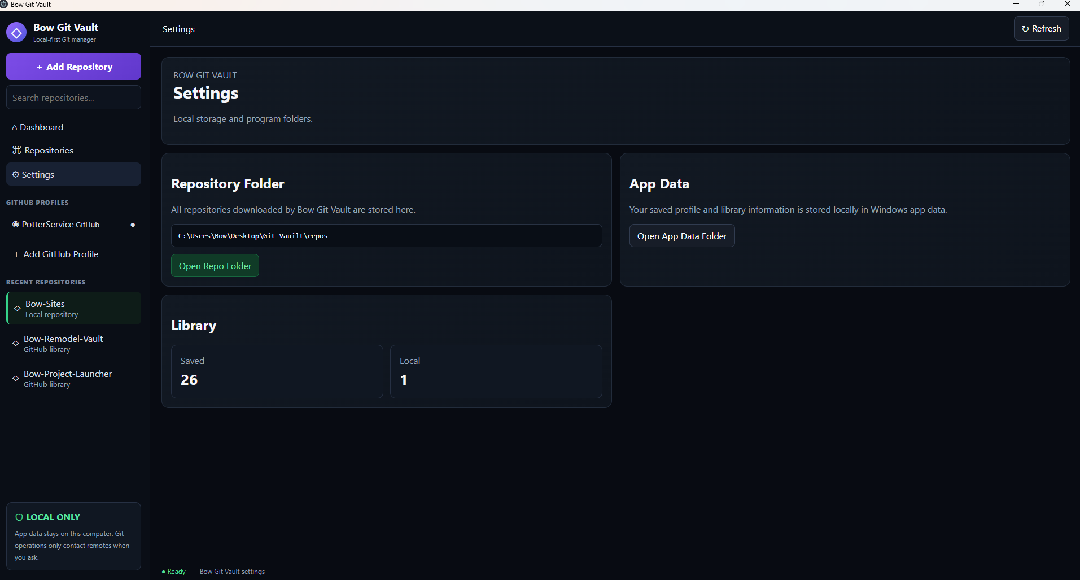Click the Refresh button
The height and width of the screenshot is (580, 1080).
[x=1041, y=29]
